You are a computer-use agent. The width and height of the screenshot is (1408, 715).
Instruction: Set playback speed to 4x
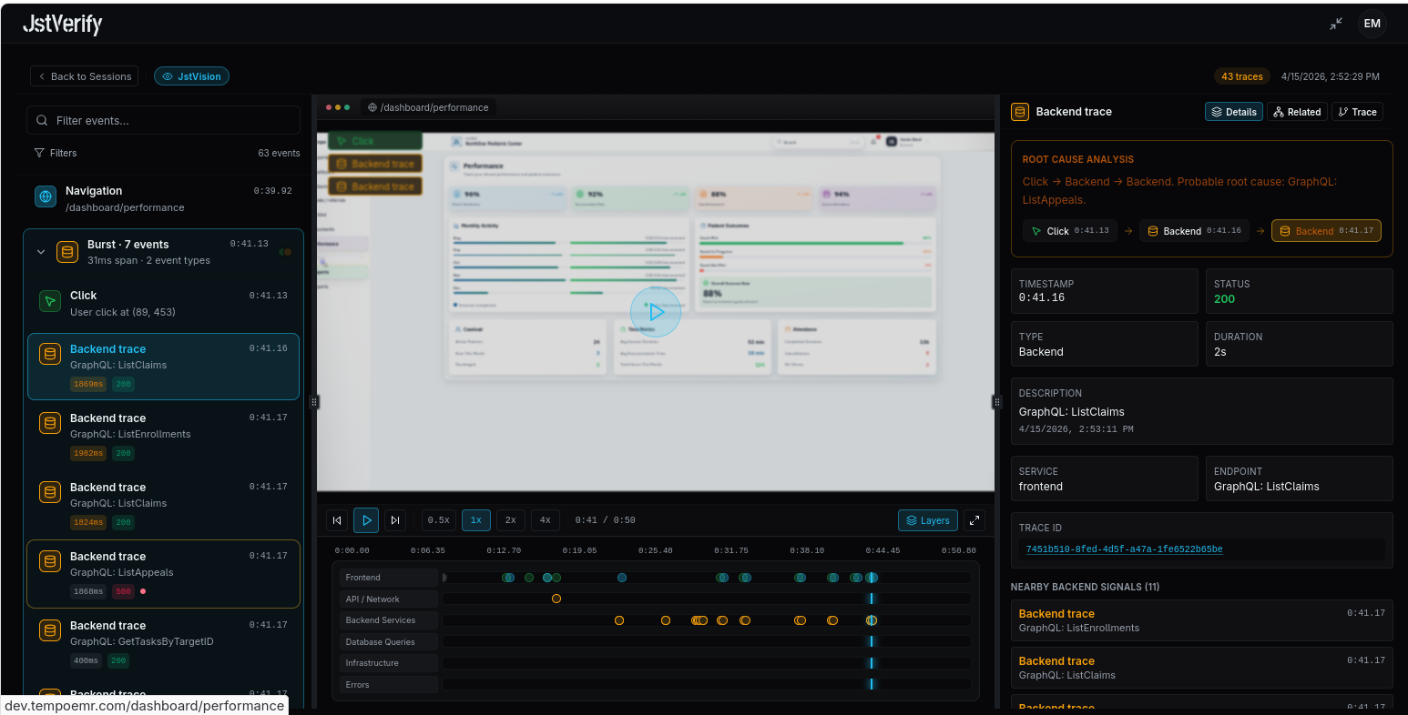click(x=546, y=520)
